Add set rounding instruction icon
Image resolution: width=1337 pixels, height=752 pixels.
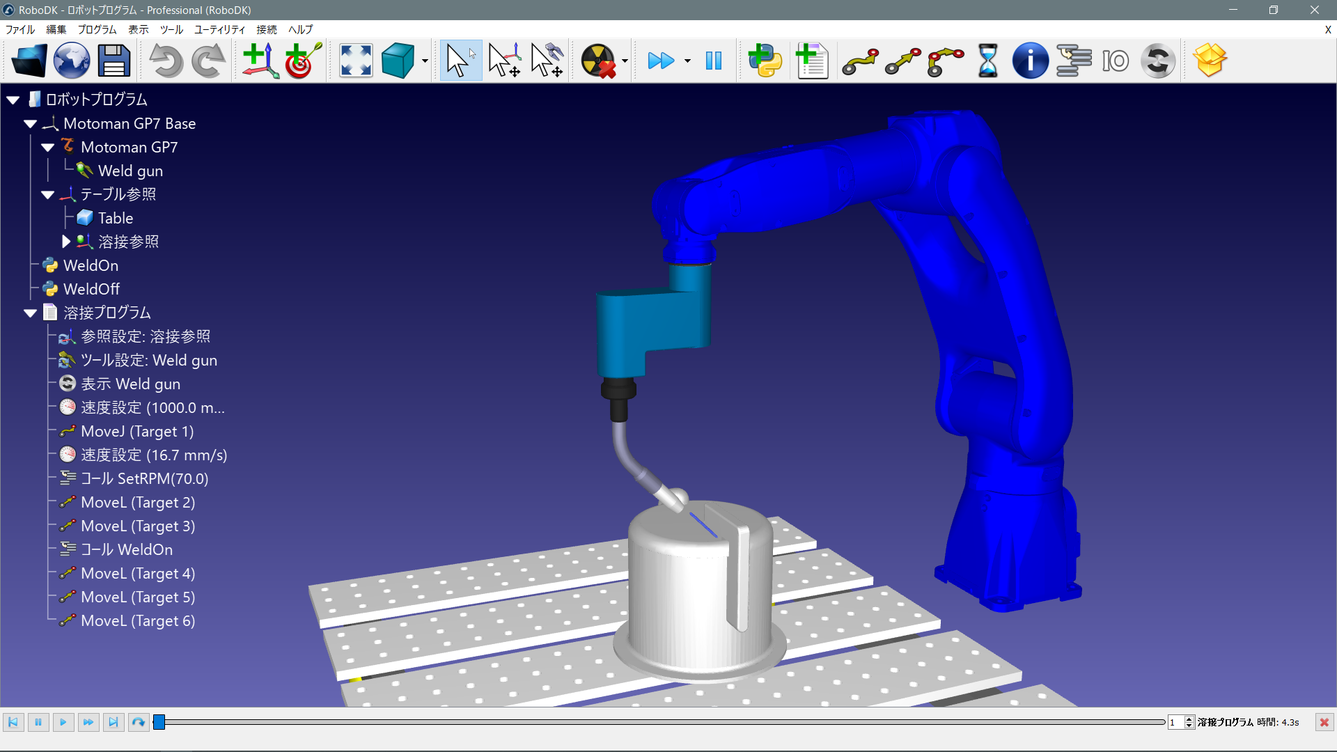click(1158, 61)
